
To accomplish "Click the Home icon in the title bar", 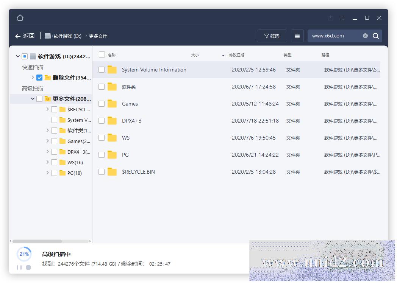I will coord(20,17).
